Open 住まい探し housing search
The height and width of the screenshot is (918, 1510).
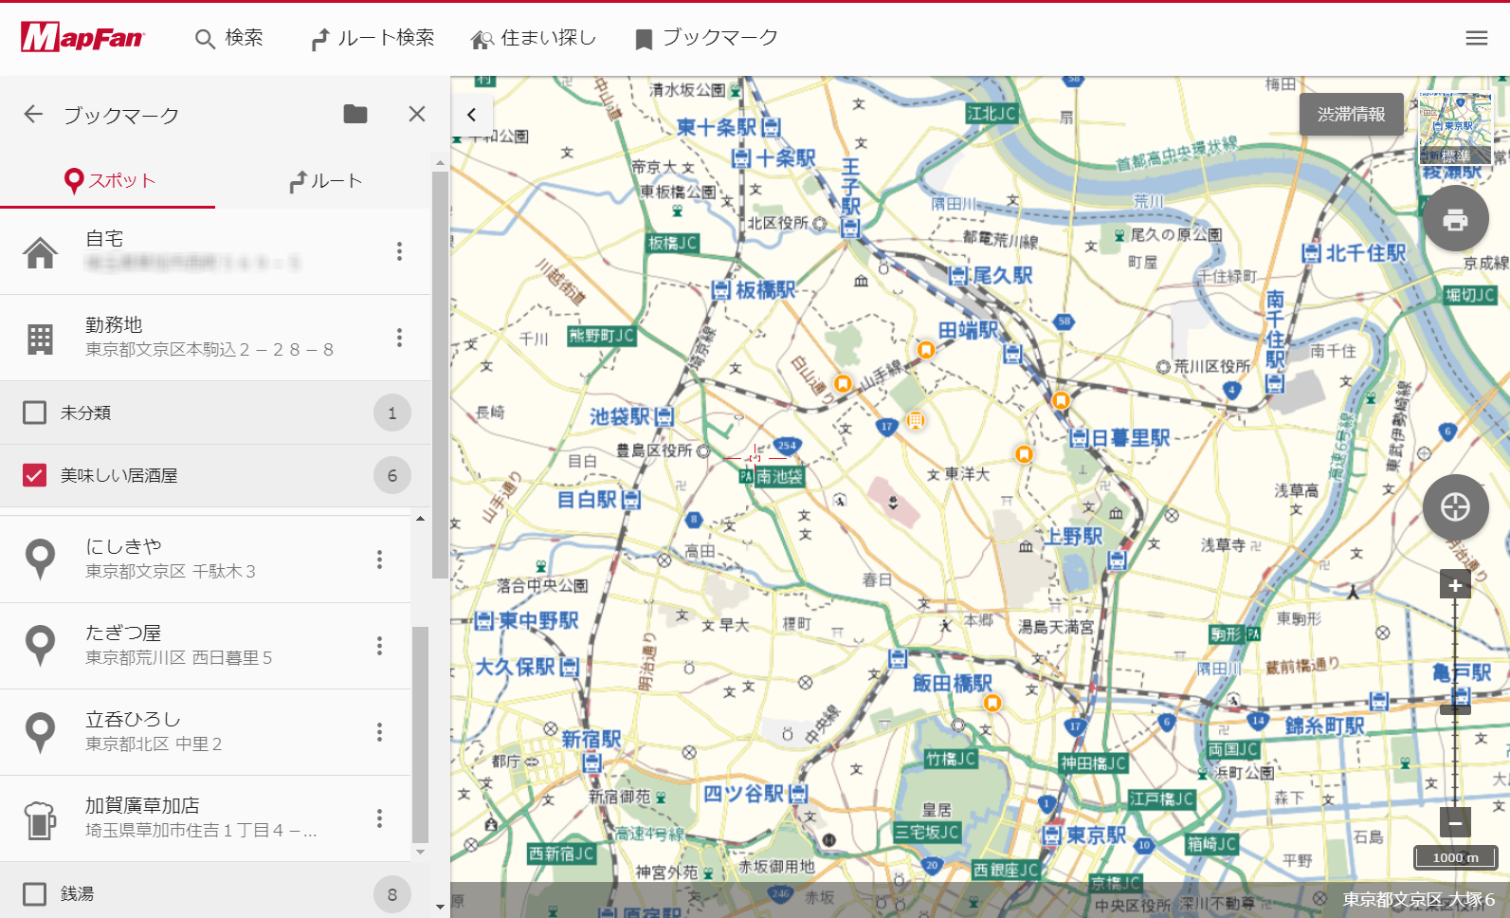point(534,38)
